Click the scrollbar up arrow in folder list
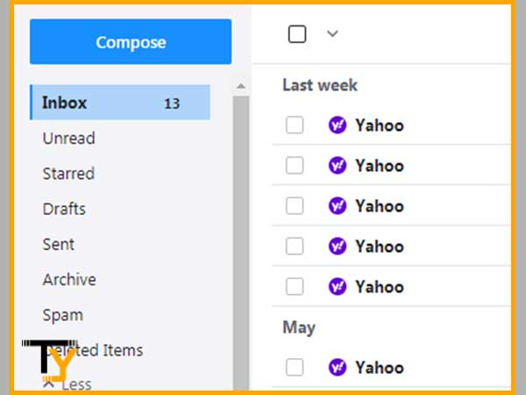This screenshot has width=526, height=395. coord(240,86)
